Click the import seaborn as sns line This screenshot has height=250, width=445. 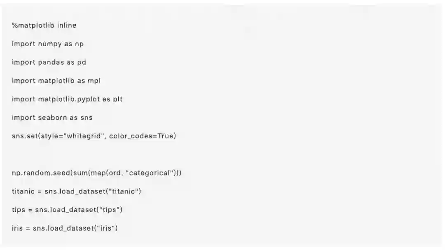[x=52, y=118]
